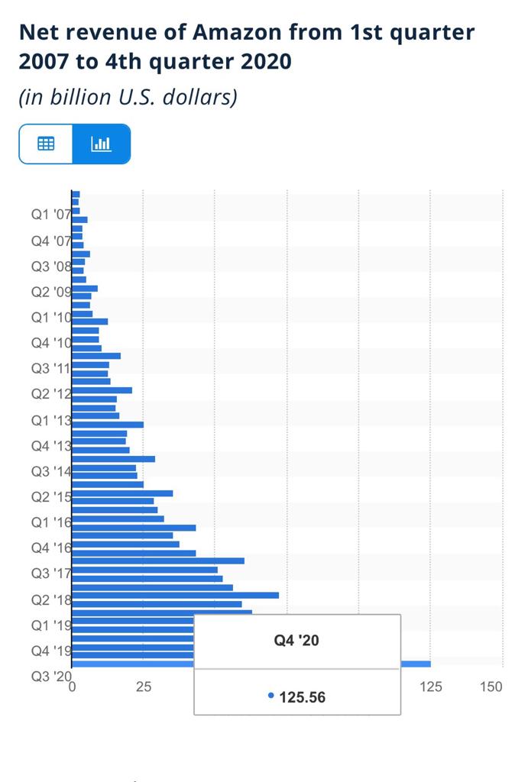Select the Q4 '07 axis label
Viewport: 528px width, 782px height.
click(x=51, y=241)
